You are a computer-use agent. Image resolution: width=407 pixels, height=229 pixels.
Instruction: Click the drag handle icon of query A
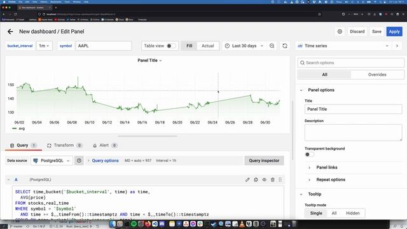(x=280, y=179)
